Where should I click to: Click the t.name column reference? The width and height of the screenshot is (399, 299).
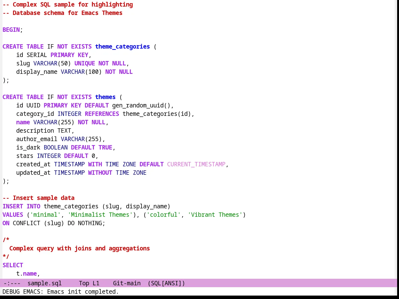point(26,273)
